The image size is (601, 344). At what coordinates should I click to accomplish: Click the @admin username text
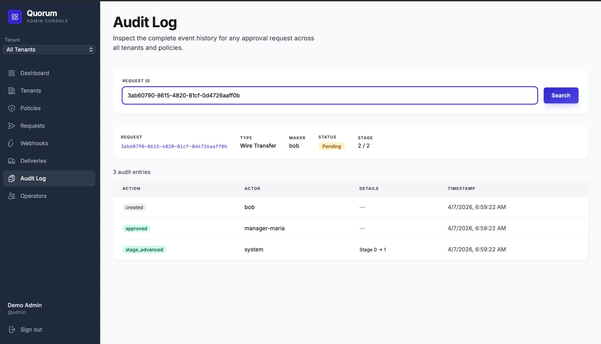17,312
